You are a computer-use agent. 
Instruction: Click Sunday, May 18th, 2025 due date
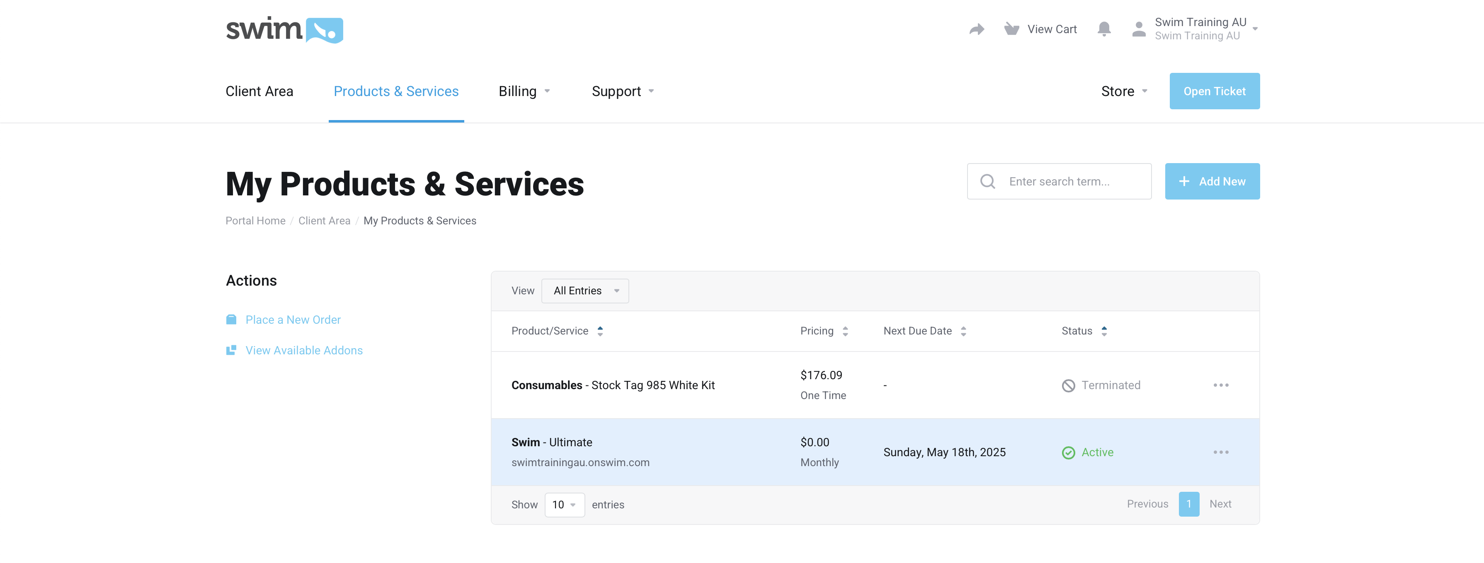(x=944, y=452)
